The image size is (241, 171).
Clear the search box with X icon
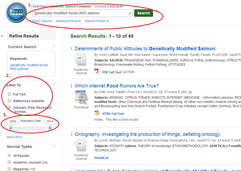130,13
